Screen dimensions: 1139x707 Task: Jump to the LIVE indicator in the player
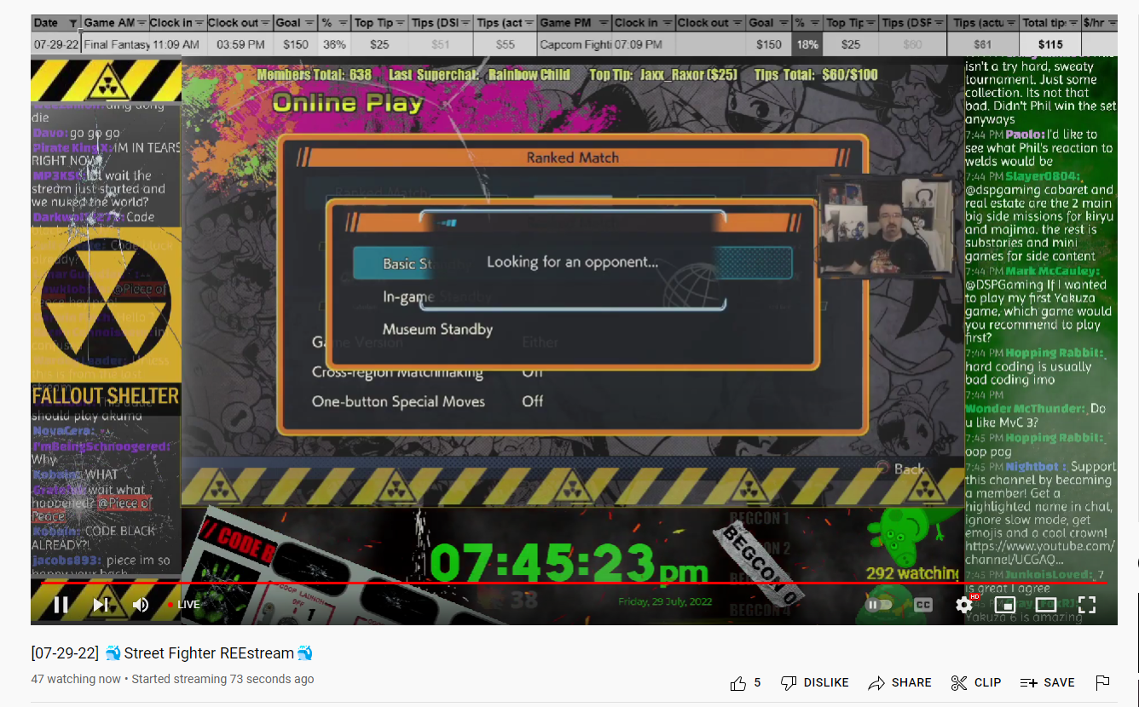coord(183,605)
